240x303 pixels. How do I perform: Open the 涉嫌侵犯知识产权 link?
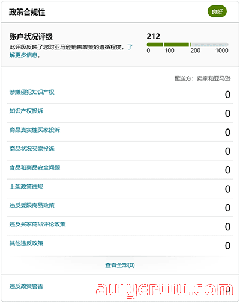[32, 92]
